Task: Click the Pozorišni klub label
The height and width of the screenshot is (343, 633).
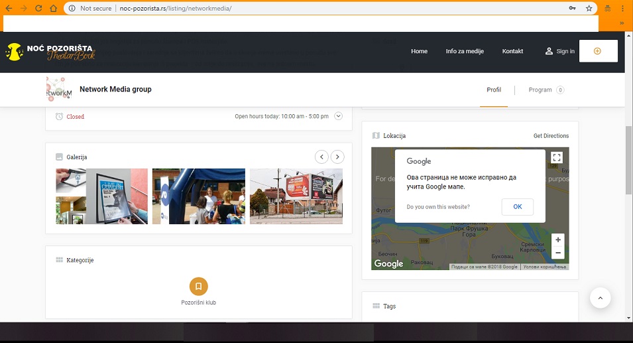Action: point(199,302)
